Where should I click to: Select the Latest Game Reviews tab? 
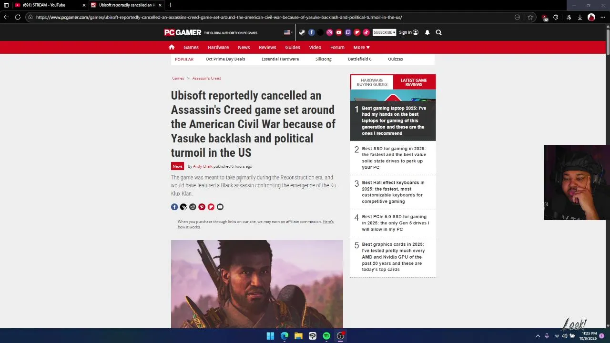414,82
